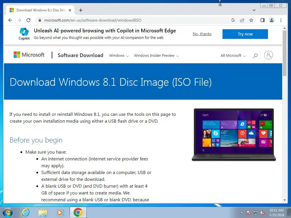
Task: Show hidden tray icons arrow
Action: pos(242,213)
